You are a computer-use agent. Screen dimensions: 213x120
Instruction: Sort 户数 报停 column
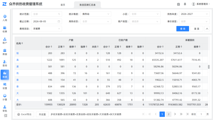tap(75, 47)
